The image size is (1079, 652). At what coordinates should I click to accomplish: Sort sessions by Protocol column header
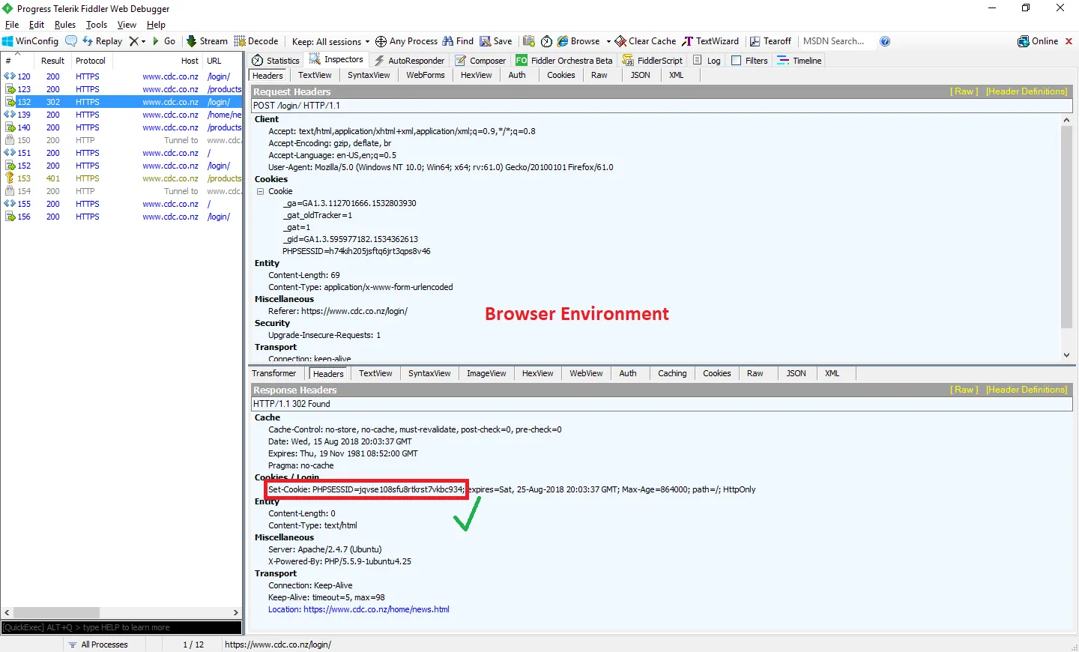coord(91,61)
